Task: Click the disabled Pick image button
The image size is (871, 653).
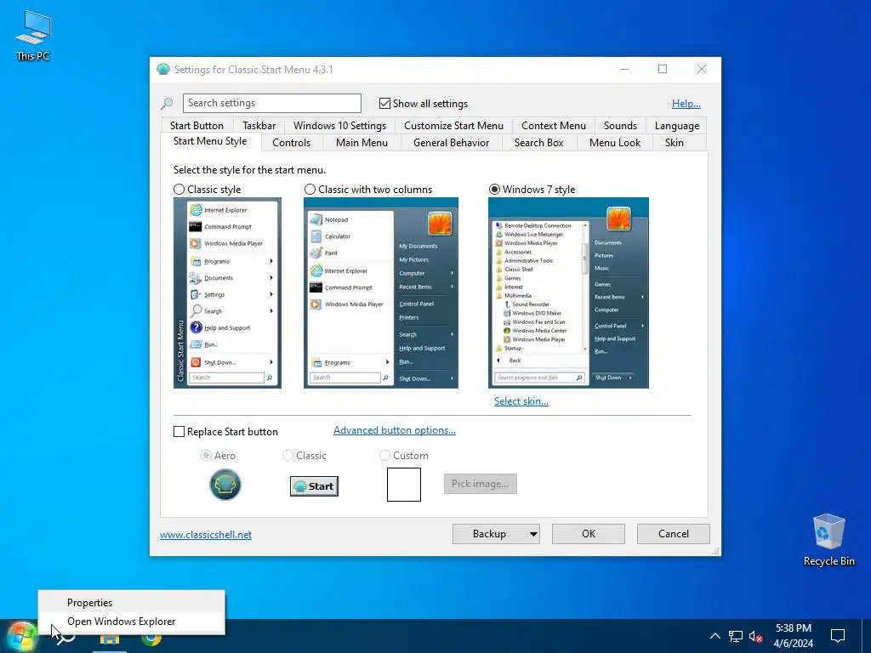Action: pos(481,484)
